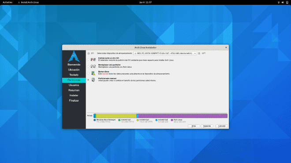Click the 'Seleccionar dispositivo de almacenamiento' label
This screenshot has width=291, height=163.
click(x=115, y=53)
